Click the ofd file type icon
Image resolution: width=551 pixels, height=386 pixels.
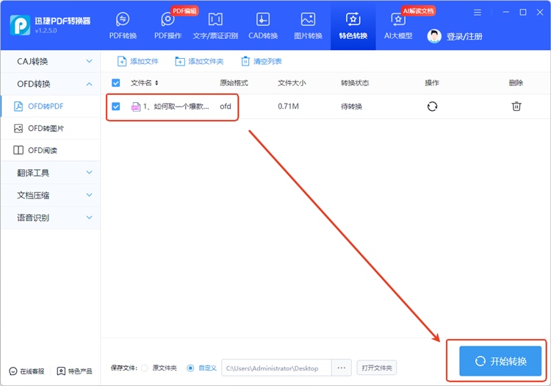tap(136, 107)
